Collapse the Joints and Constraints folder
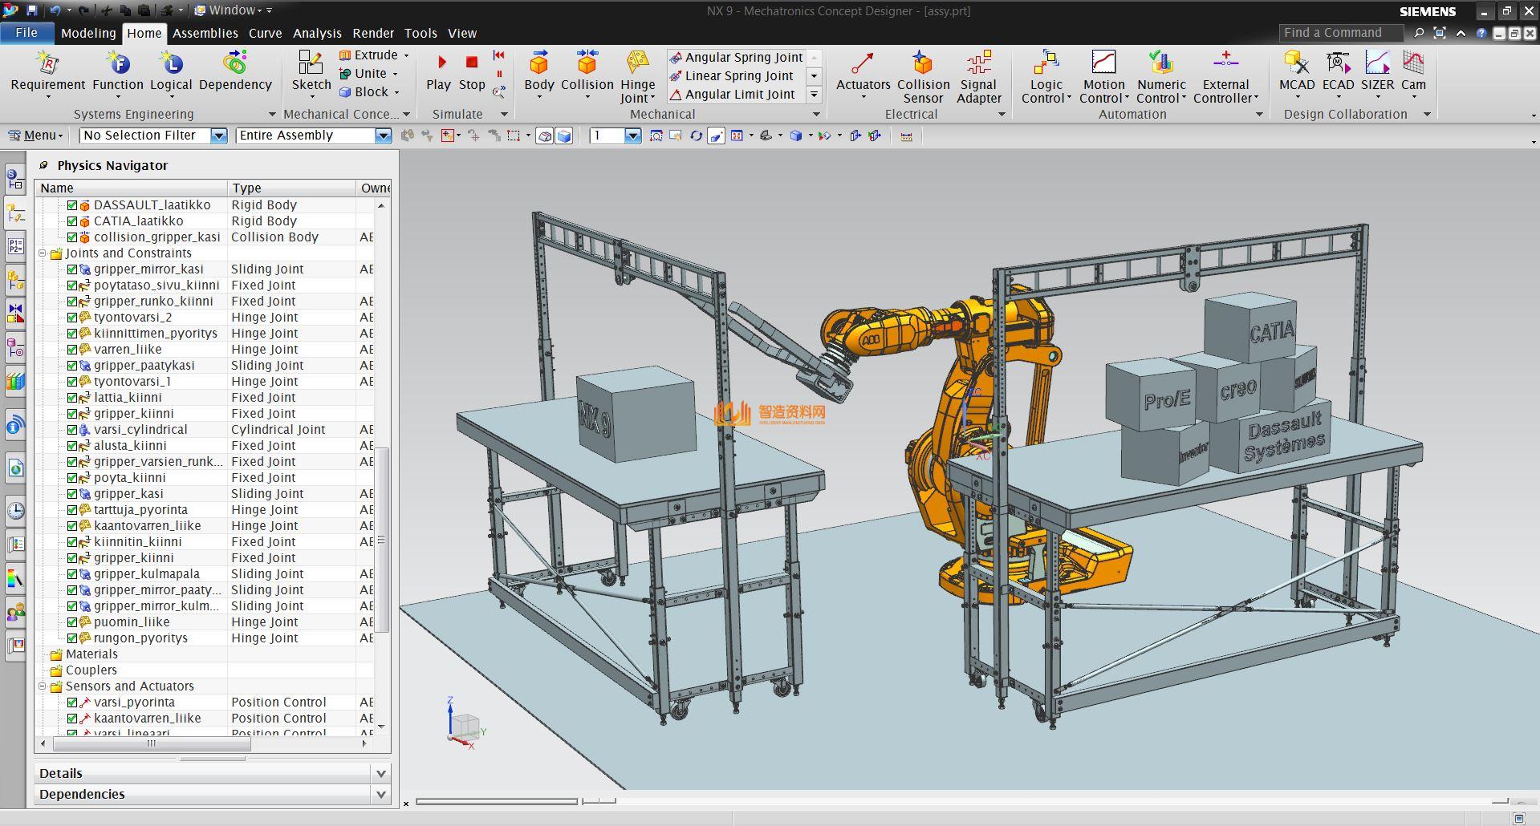 tap(43, 253)
